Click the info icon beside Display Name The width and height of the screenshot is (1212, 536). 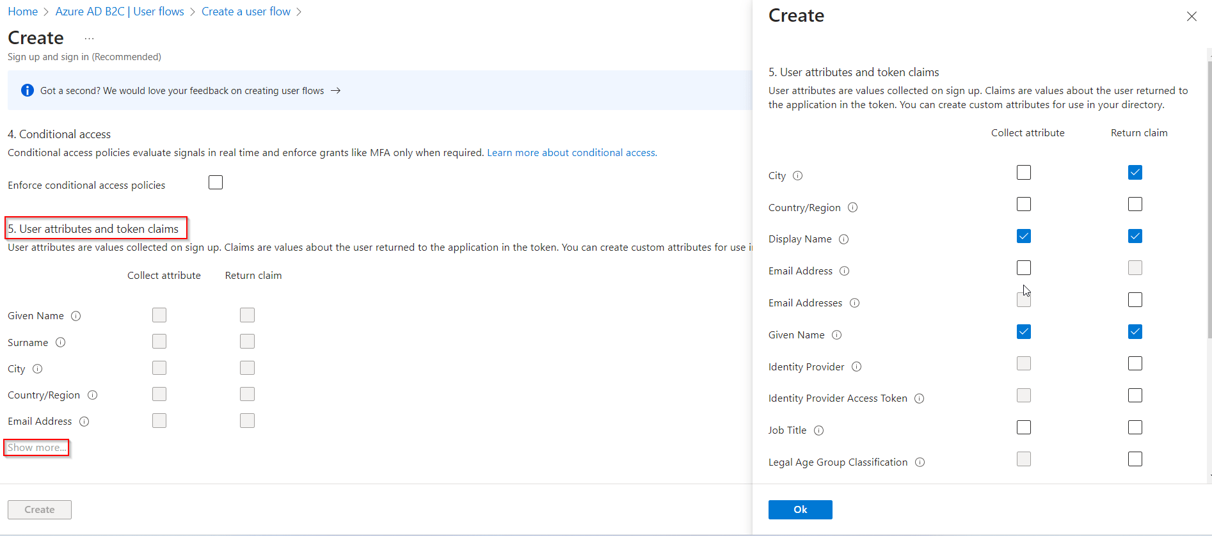tap(843, 239)
